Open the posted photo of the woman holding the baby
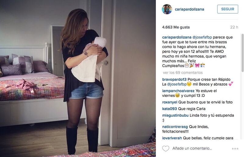The image size is (244, 157). [x=78, y=78]
